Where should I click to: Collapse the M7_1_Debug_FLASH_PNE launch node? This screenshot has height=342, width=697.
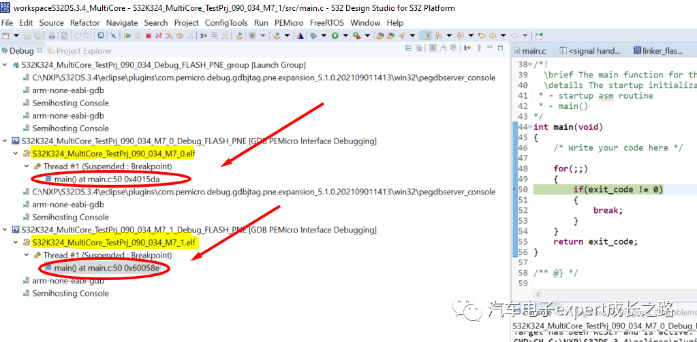point(5,230)
